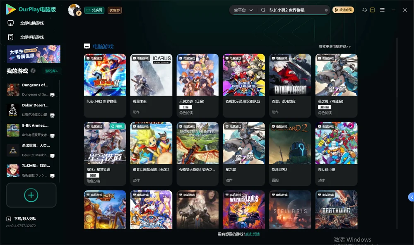Click the plus icon to add a game

[x=31, y=195]
